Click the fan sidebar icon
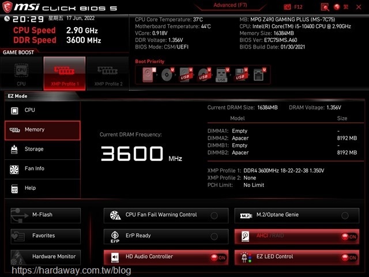The height and width of the screenshot is (277, 369). click(x=14, y=169)
